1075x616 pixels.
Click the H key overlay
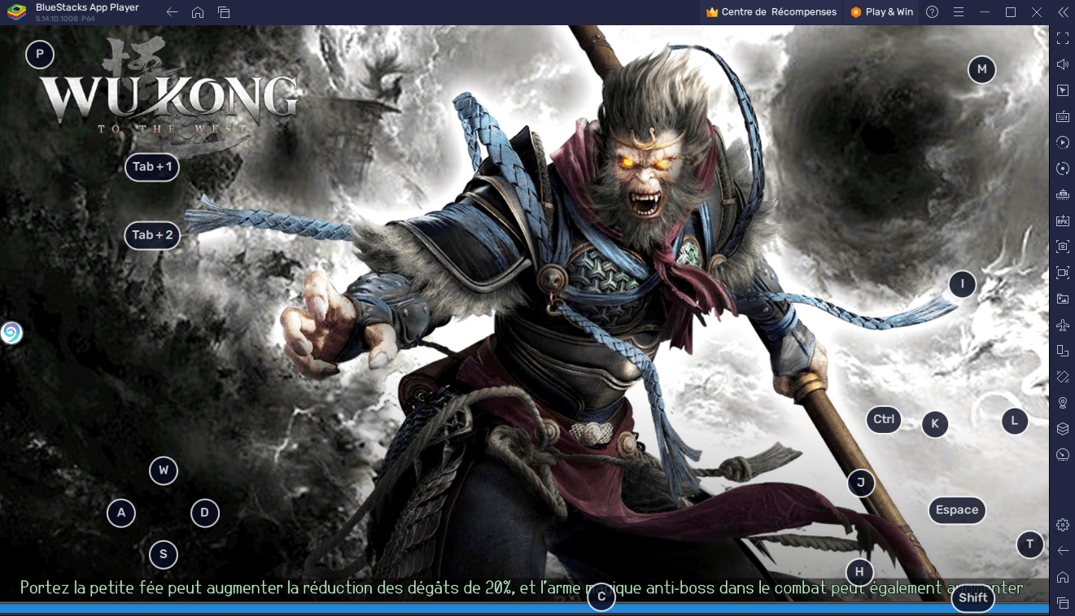coord(859,572)
